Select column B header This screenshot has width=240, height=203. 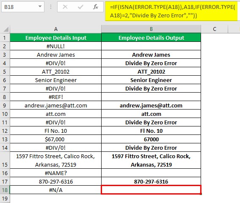151,29
